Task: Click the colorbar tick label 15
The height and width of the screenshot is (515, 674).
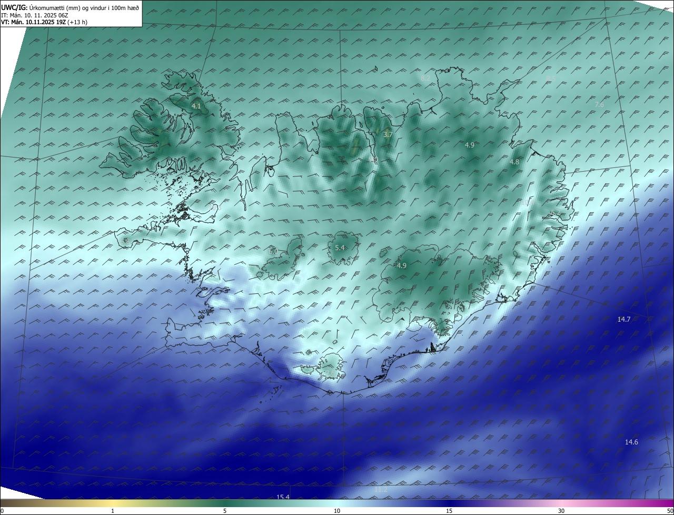Action: (x=449, y=511)
